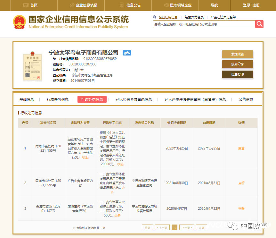Click 虚假宣传（不正当竞争行为）cell
Image resolution: width=276 pixels, height=238 pixels.
coord(80,208)
